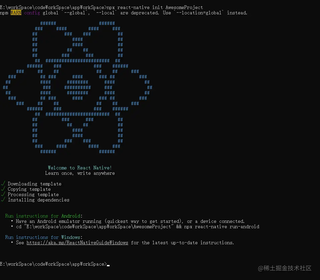Click the 'Processing template' line
This screenshot has height=280, width=320.
click(33, 194)
